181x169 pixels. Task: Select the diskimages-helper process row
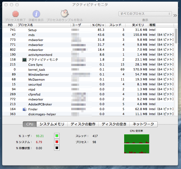click(x=88, y=114)
